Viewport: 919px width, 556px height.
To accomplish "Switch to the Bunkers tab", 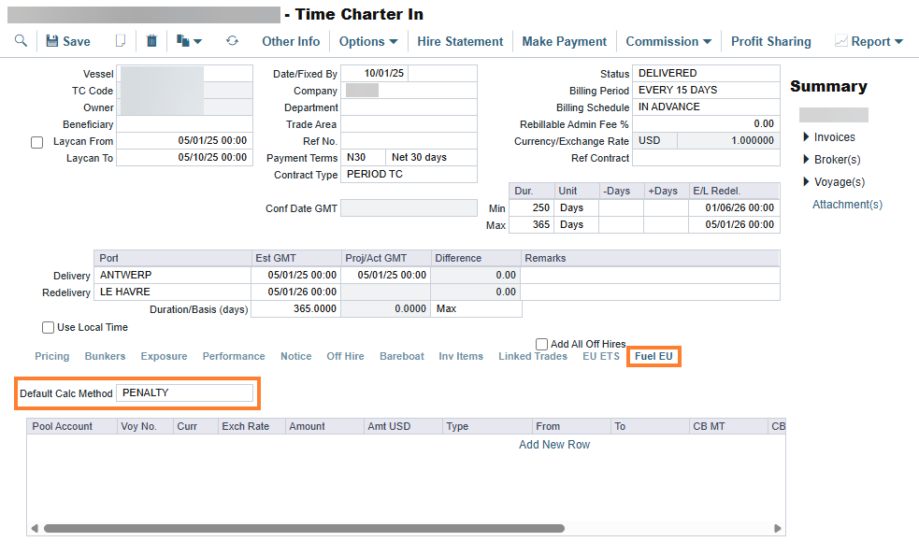I will tap(105, 356).
